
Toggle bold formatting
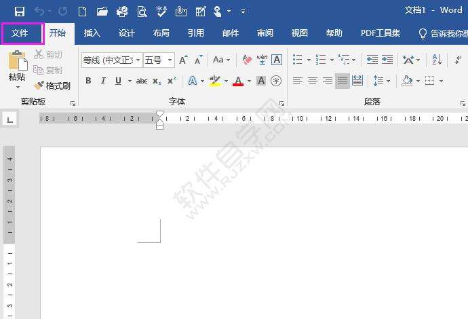click(x=88, y=81)
